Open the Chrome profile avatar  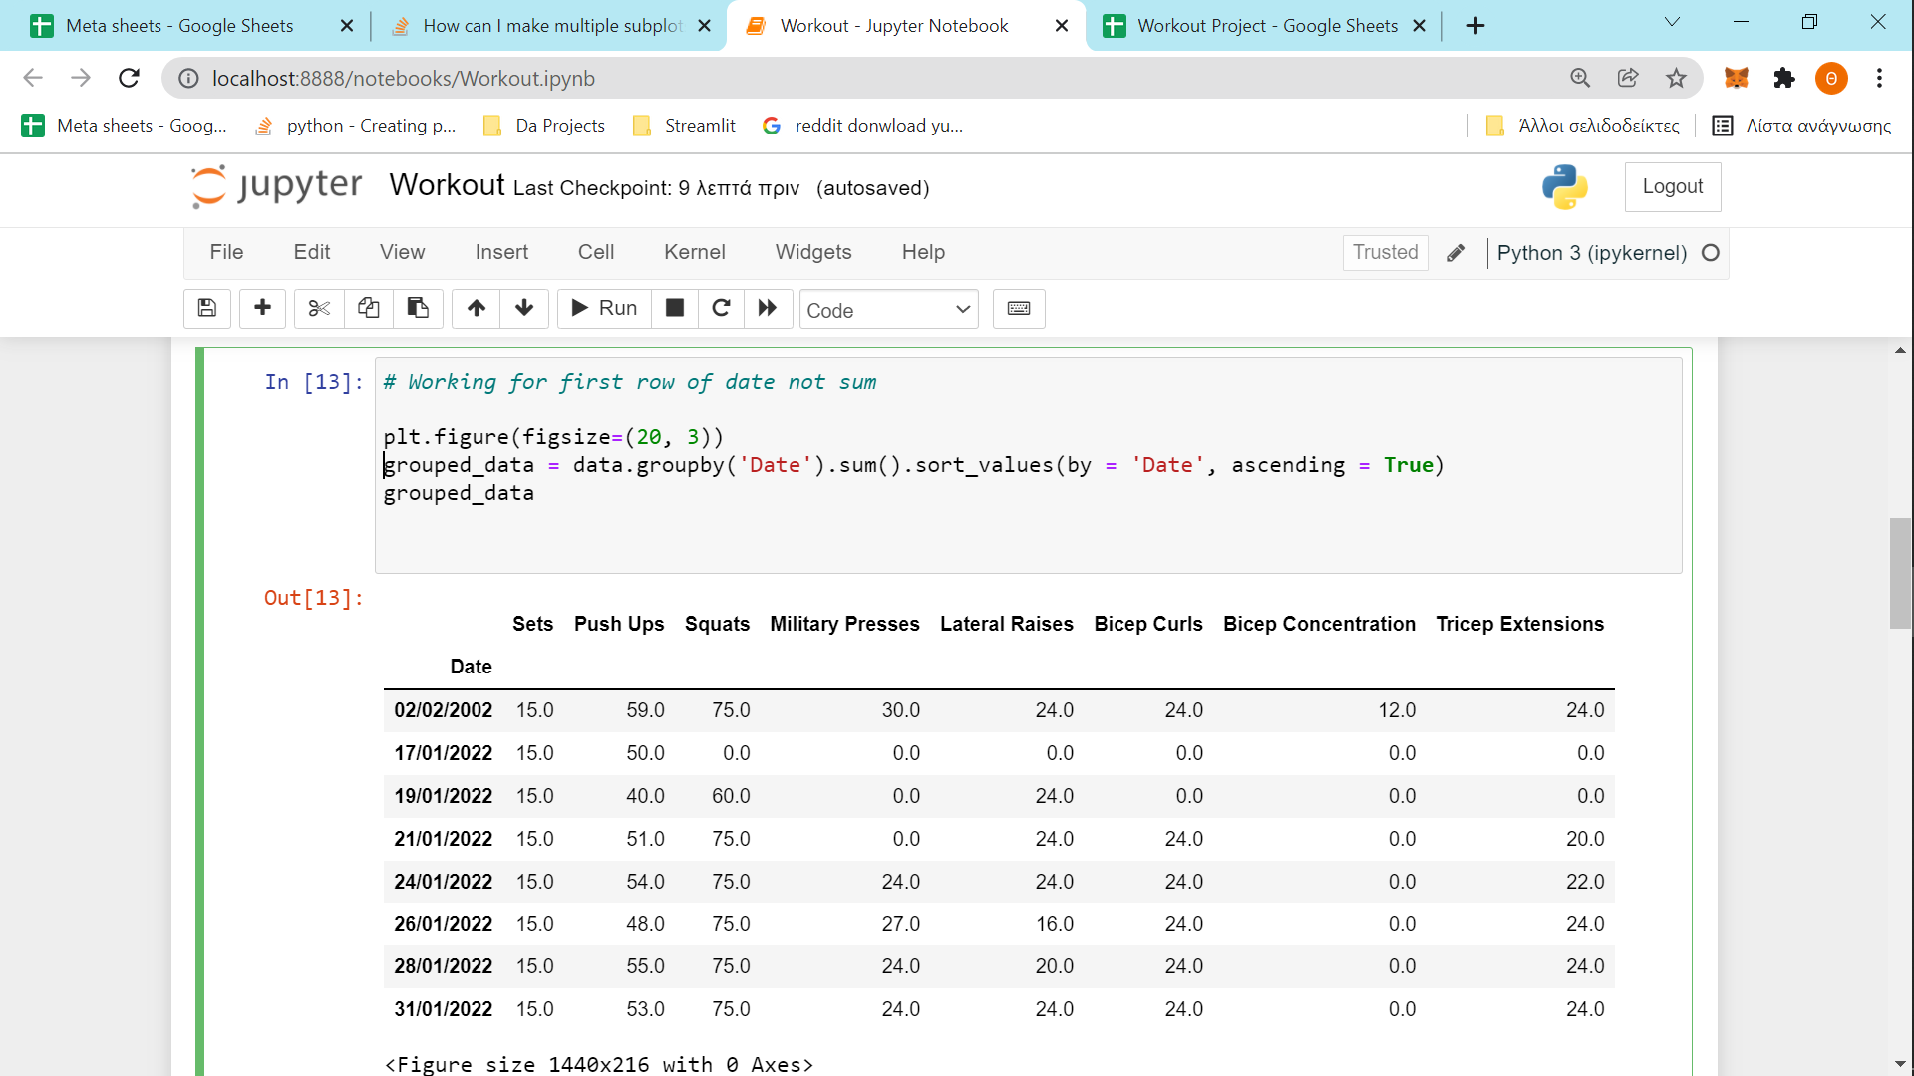tap(1832, 78)
